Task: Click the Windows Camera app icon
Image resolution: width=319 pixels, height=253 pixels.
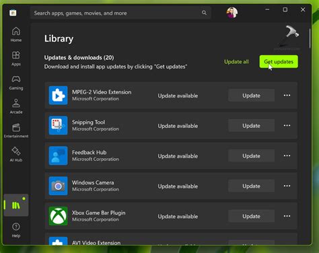Action: [58, 186]
